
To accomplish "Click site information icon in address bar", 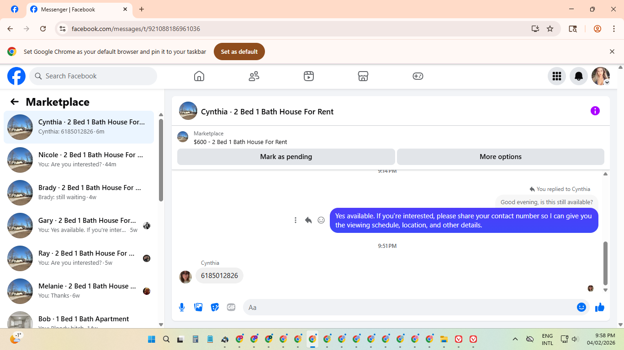I will tap(63, 29).
